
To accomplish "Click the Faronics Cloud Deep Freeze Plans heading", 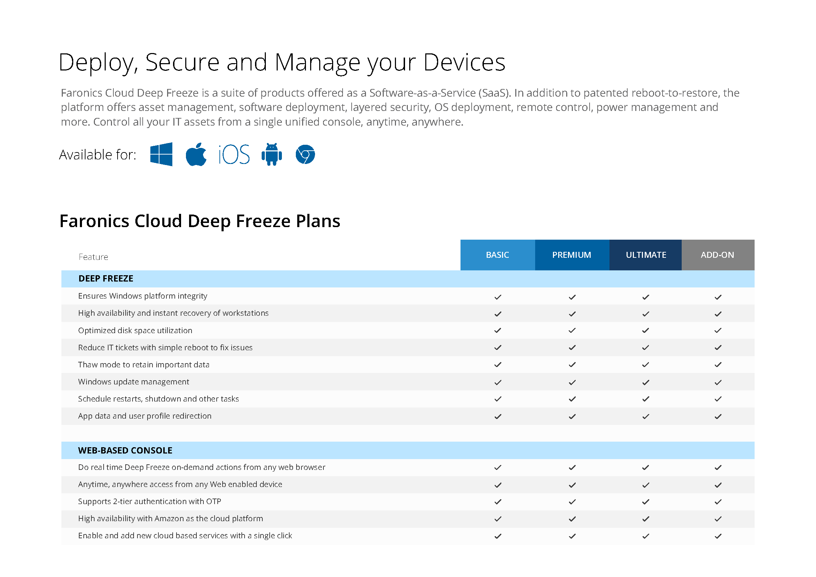I will pos(200,221).
